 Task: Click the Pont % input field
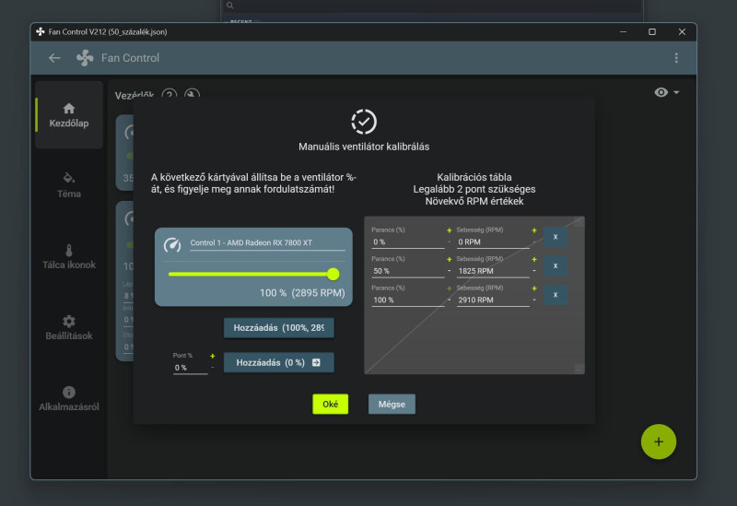click(x=191, y=368)
